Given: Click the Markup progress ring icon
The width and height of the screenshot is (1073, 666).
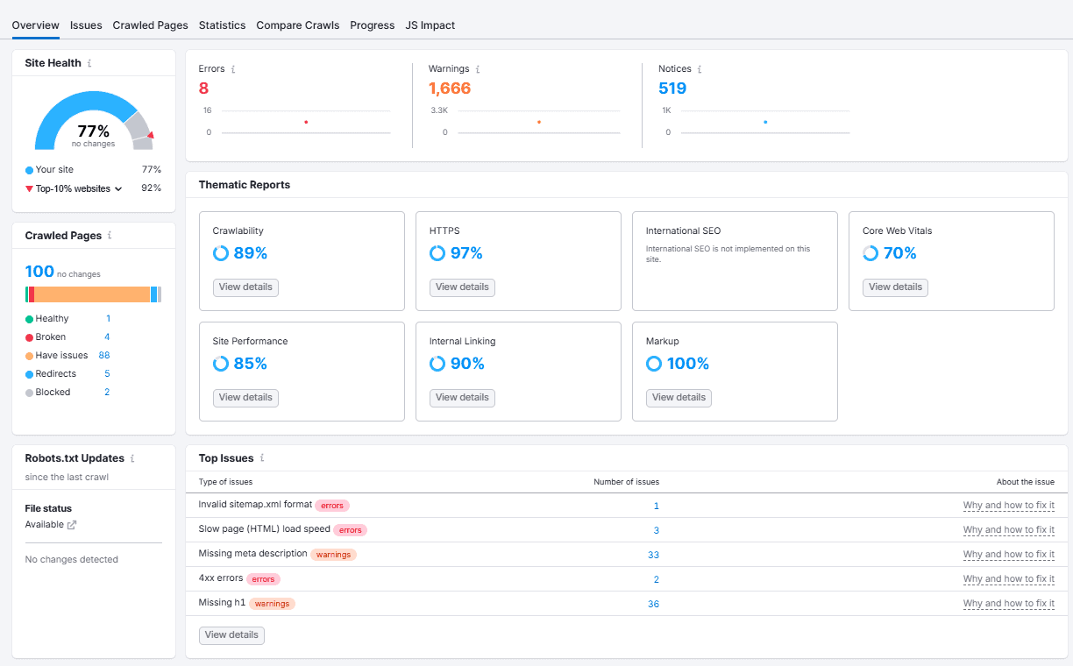Looking at the screenshot, I should tap(654, 364).
